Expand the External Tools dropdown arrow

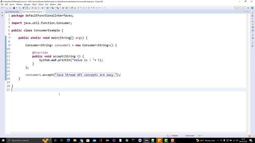click(60, 8)
